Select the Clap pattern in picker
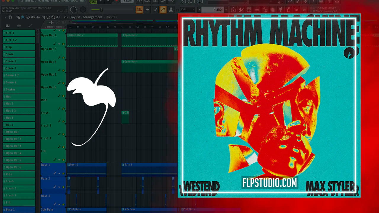The height and width of the screenshot is (213, 379). coord(19,47)
